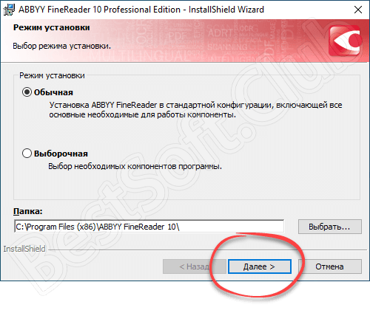
Task: Click the Папка: label above the path
Action: [28, 211]
